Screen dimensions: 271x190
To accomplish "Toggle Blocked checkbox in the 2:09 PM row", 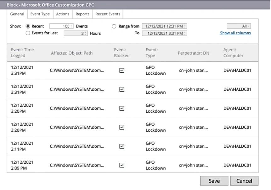I will [122, 165].
